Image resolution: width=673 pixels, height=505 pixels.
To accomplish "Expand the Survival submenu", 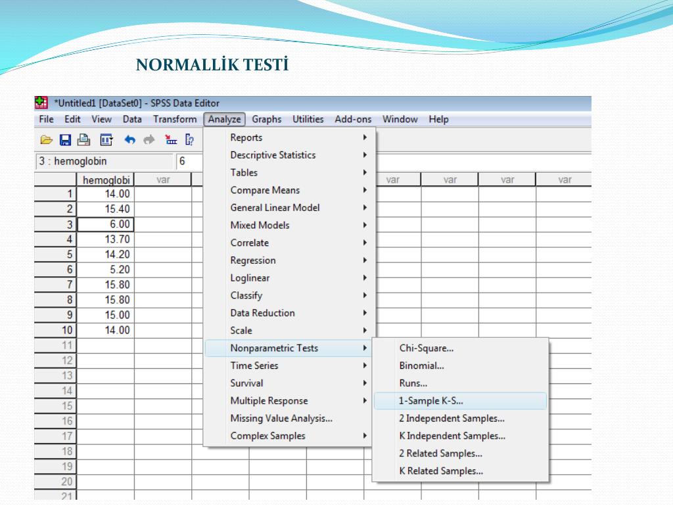I will coord(289,383).
